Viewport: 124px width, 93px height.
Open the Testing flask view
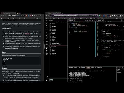tap(47, 38)
